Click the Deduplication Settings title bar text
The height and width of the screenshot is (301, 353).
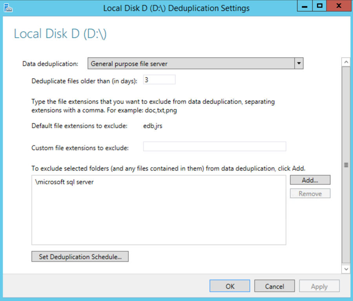[176, 8]
